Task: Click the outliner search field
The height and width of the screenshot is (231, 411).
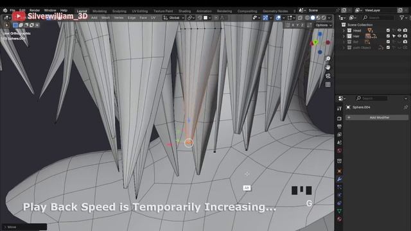Action: click(x=378, y=18)
